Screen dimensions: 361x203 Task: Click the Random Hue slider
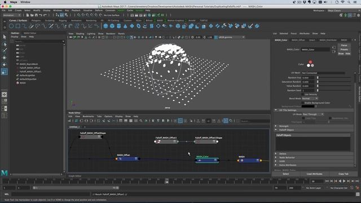click(x=334, y=78)
